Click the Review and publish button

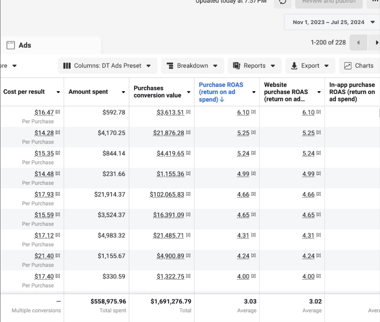(329, 2)
